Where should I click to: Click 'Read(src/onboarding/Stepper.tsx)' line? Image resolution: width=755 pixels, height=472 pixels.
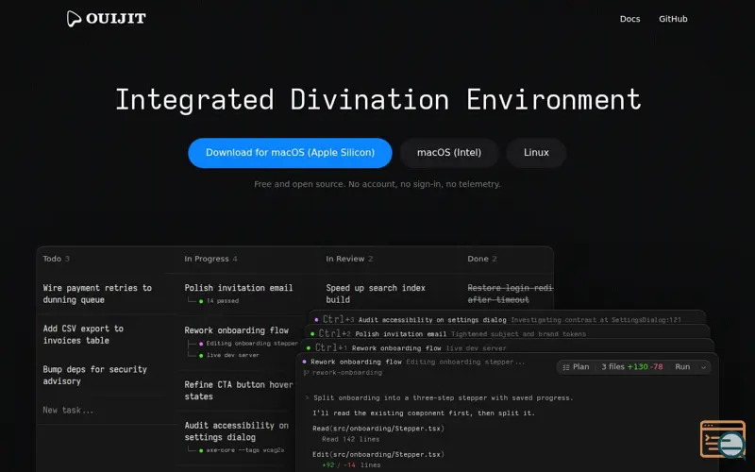tap(378, 429)
